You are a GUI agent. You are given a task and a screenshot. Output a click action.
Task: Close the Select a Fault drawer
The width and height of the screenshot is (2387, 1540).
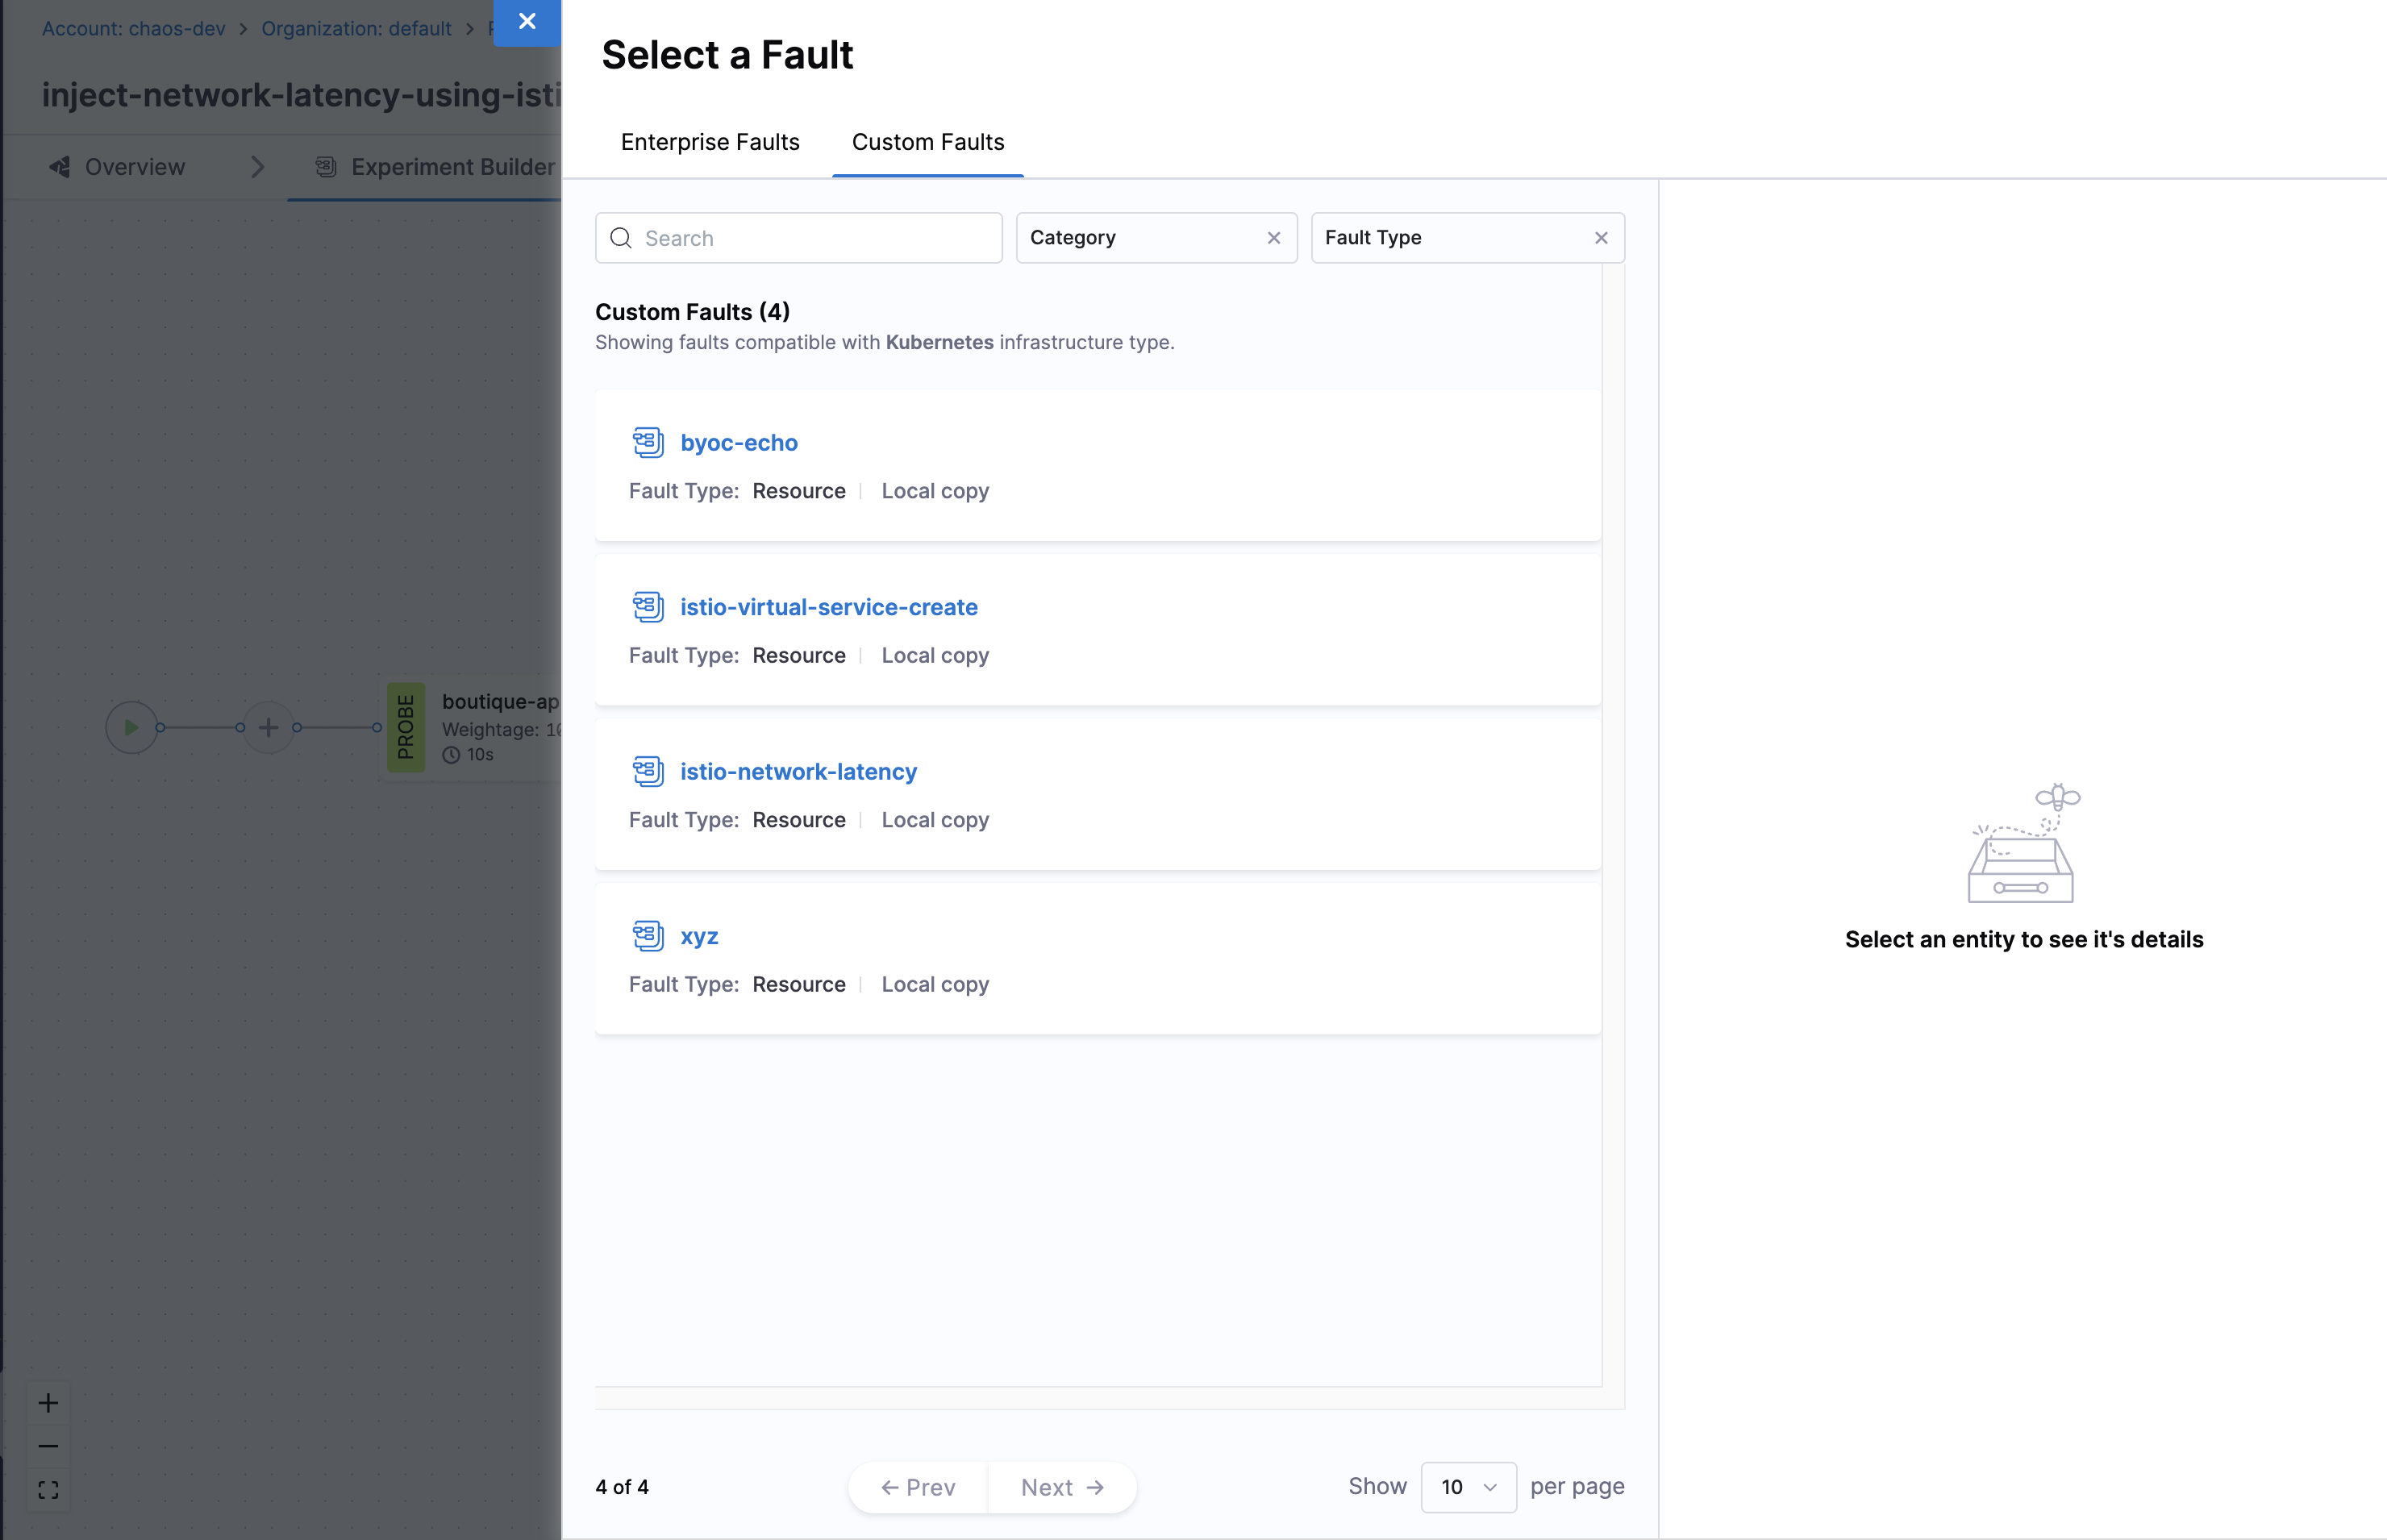coord(527,22)
